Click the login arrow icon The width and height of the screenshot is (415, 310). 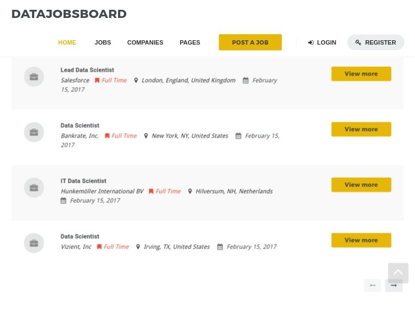(x=311, y=42)
